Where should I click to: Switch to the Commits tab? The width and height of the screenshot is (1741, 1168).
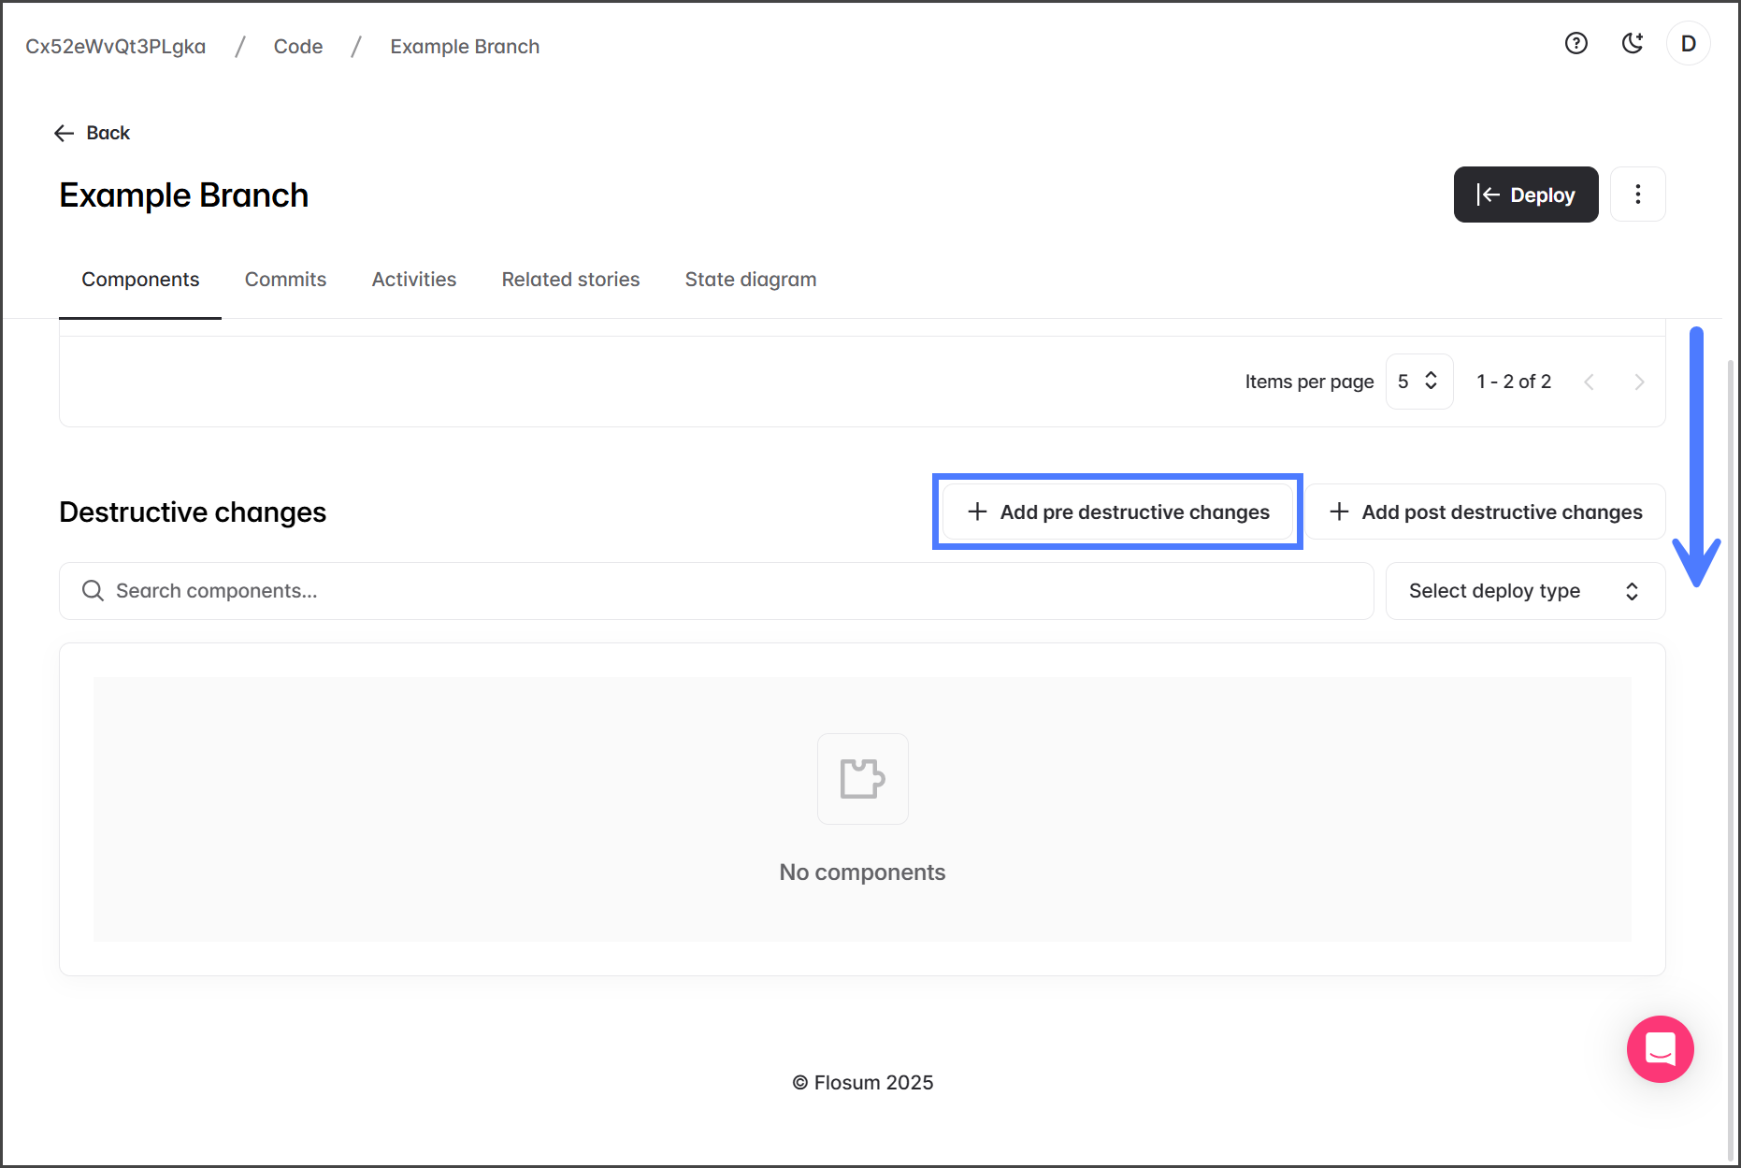(x=285, y=280)
